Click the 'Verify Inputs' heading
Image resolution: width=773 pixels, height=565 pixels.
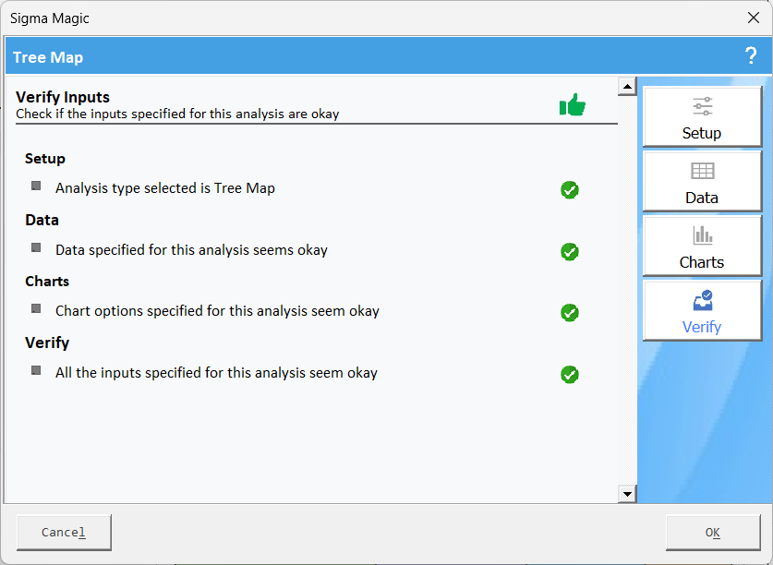[x=63, y=97]
